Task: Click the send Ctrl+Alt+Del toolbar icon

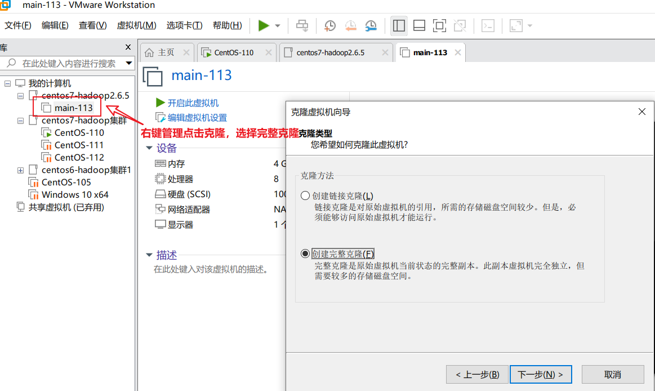Action: tap(302, 26)
